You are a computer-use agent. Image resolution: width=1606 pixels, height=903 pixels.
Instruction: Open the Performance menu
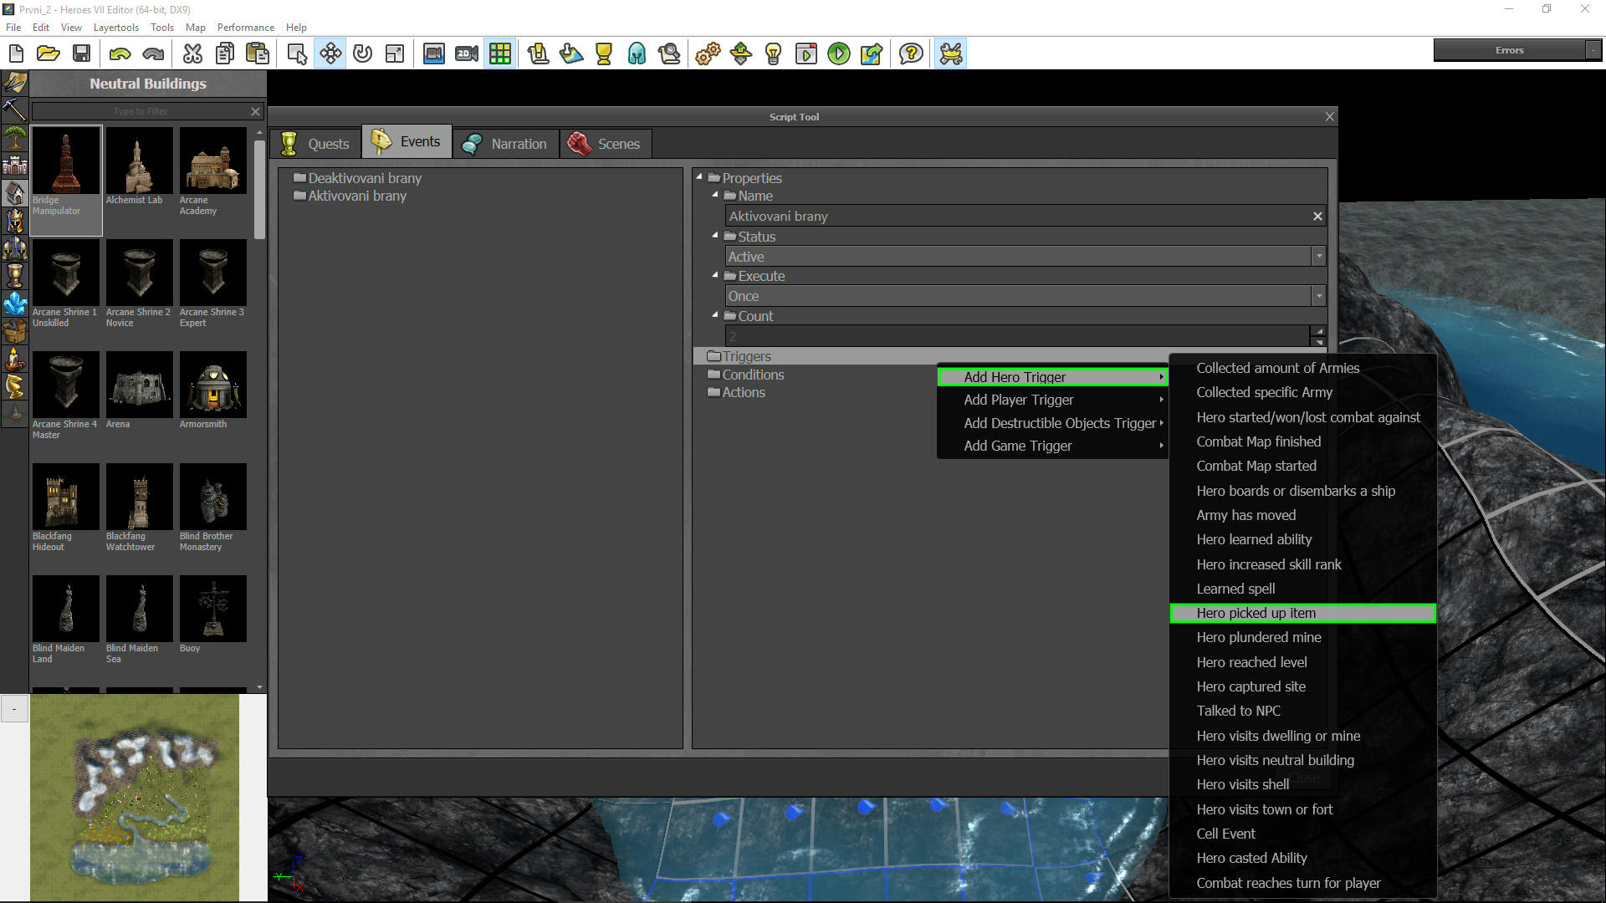click(246, 28)
